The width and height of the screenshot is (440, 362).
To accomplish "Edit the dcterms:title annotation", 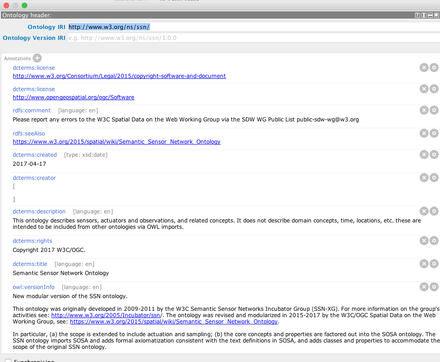I will pyautogui.click(x=434, y=264).
